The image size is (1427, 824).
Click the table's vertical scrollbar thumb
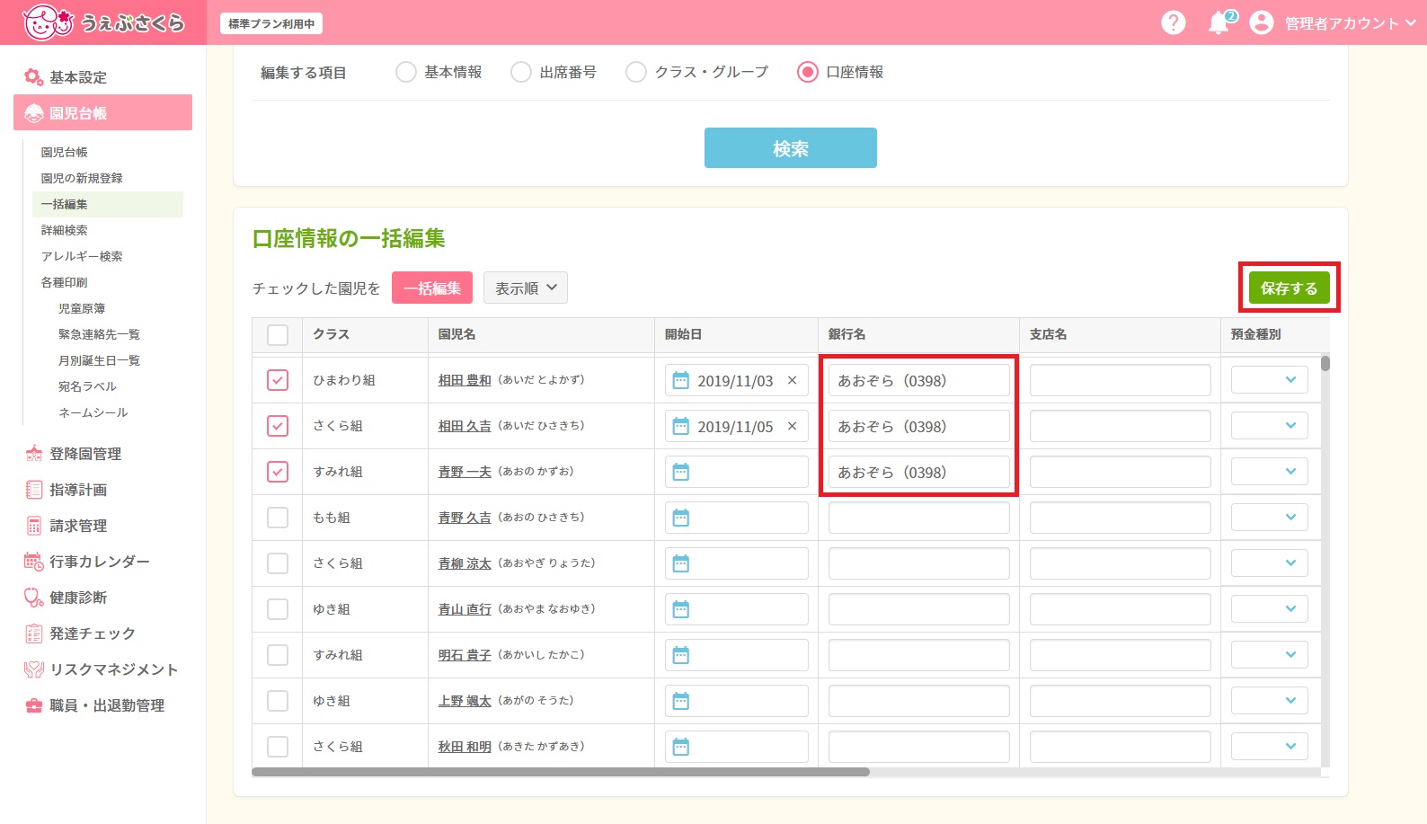pyautogui.click(x=1325, y=363)
